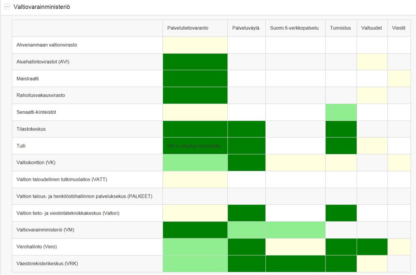
Task: Click the Tulli row label
Action: [21, 146]
